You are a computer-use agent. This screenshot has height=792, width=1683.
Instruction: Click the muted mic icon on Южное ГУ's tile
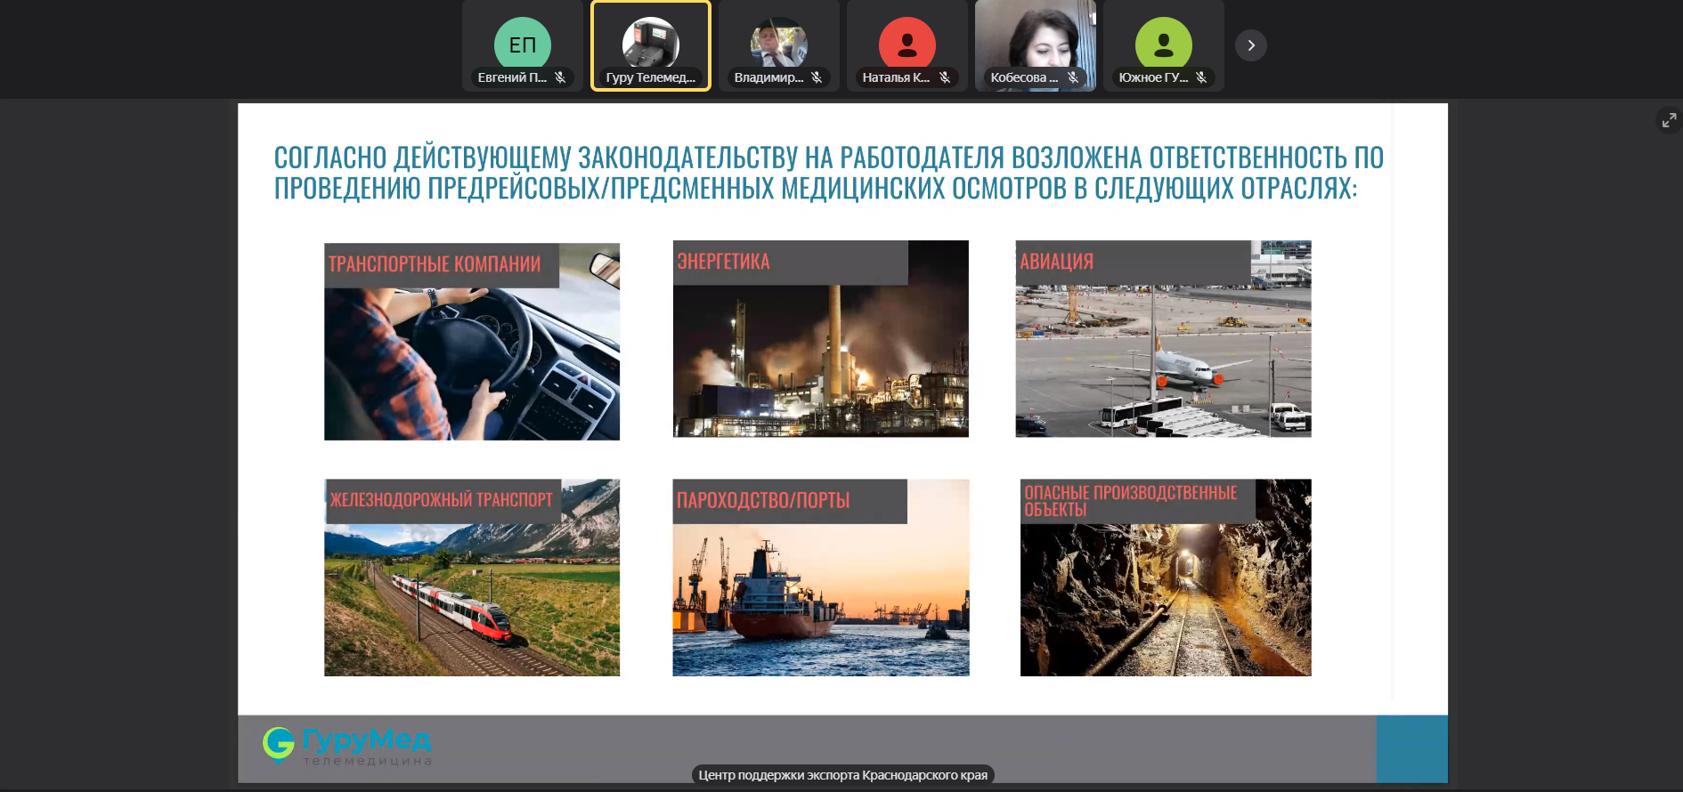coord(1201,77)
